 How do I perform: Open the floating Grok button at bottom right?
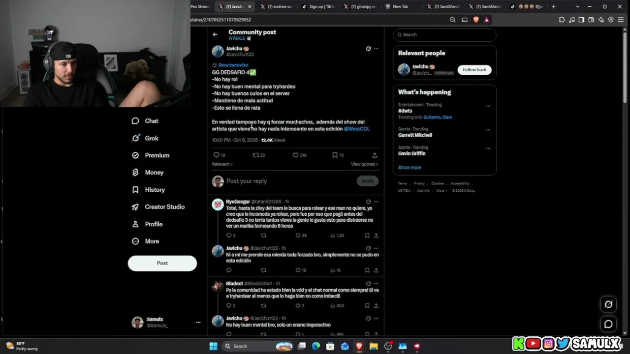click(x=608, y=304)
